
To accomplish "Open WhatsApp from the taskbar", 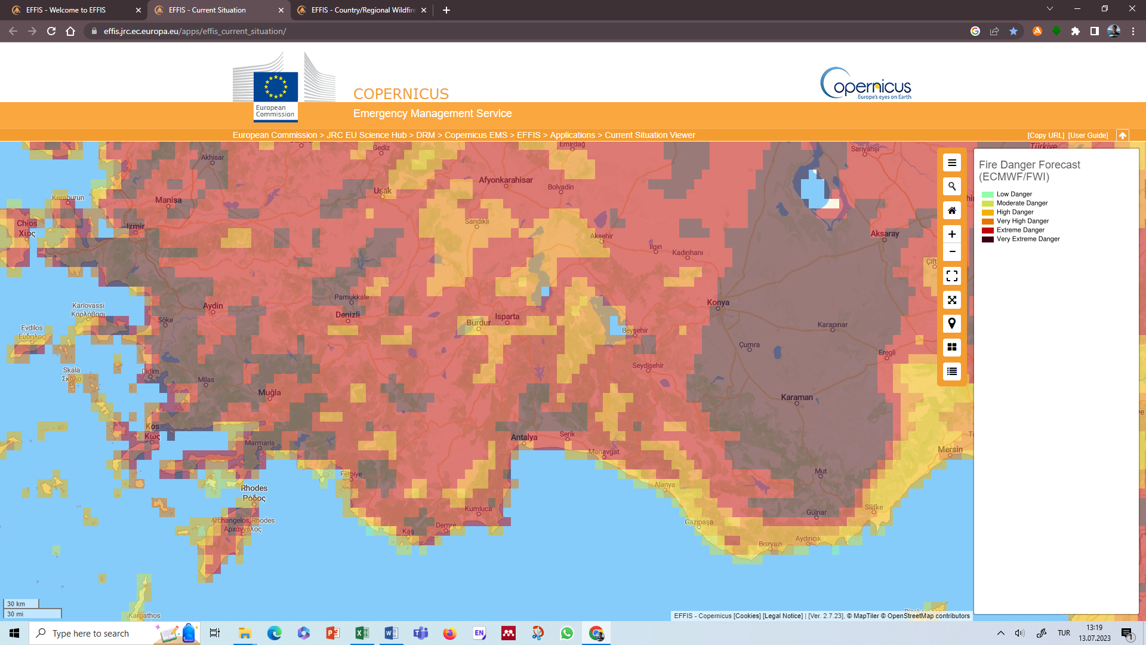I will coord(566,633).
